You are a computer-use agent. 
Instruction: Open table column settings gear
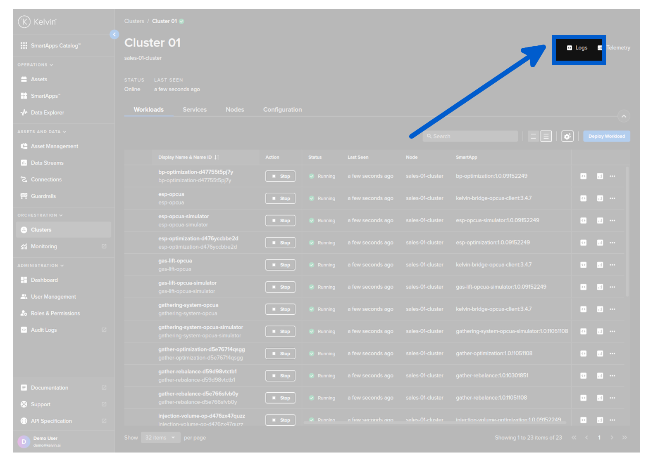567,136
